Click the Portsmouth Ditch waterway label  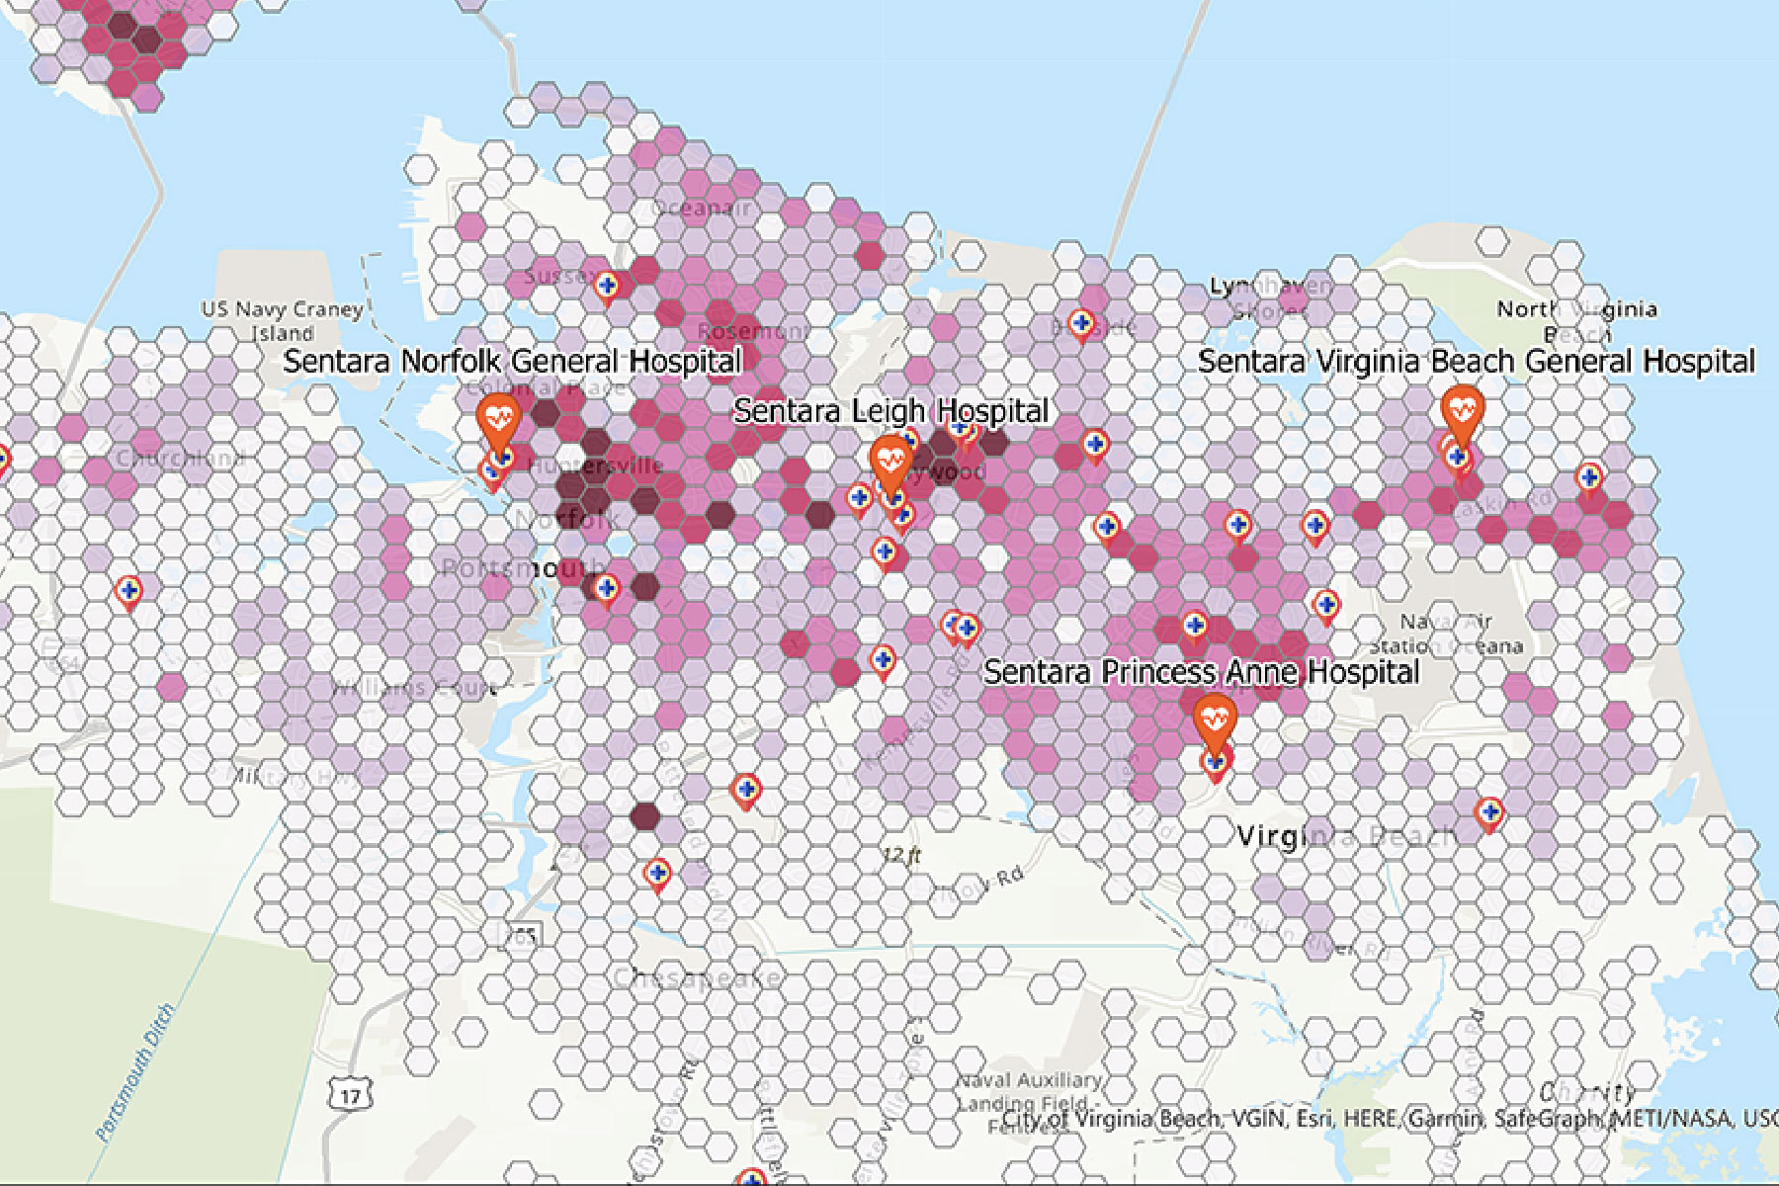135,1074
